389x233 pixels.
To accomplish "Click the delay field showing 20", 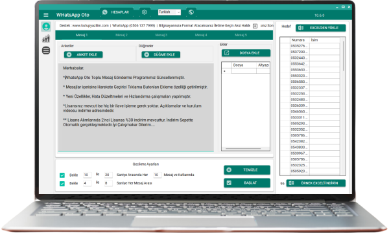I will (108, 175).
